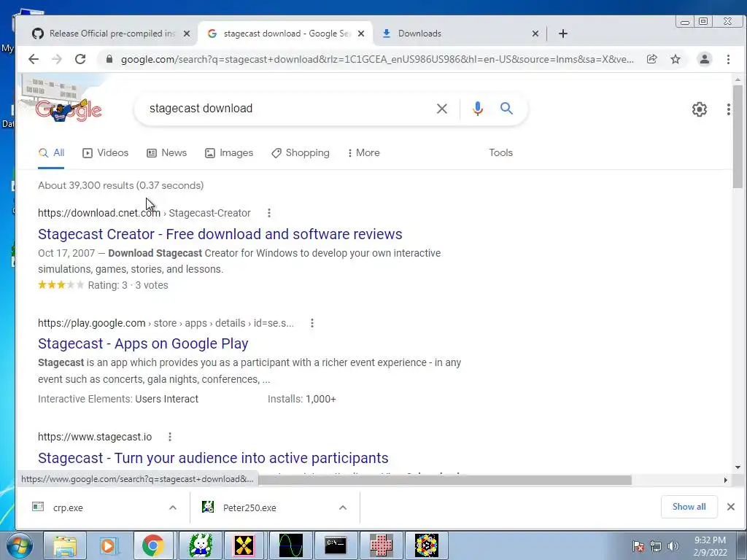The width and height of the screenshot is (747, 560).
Task: Click the volume speaker tray icon
Action: pyautogui.click(x=673, y=546)
